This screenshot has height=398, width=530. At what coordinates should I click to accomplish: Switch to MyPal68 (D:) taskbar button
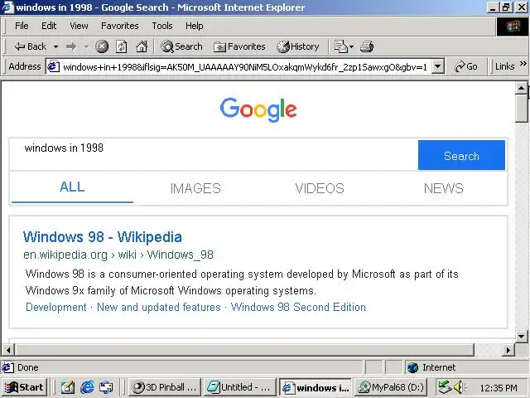(391, 387)
